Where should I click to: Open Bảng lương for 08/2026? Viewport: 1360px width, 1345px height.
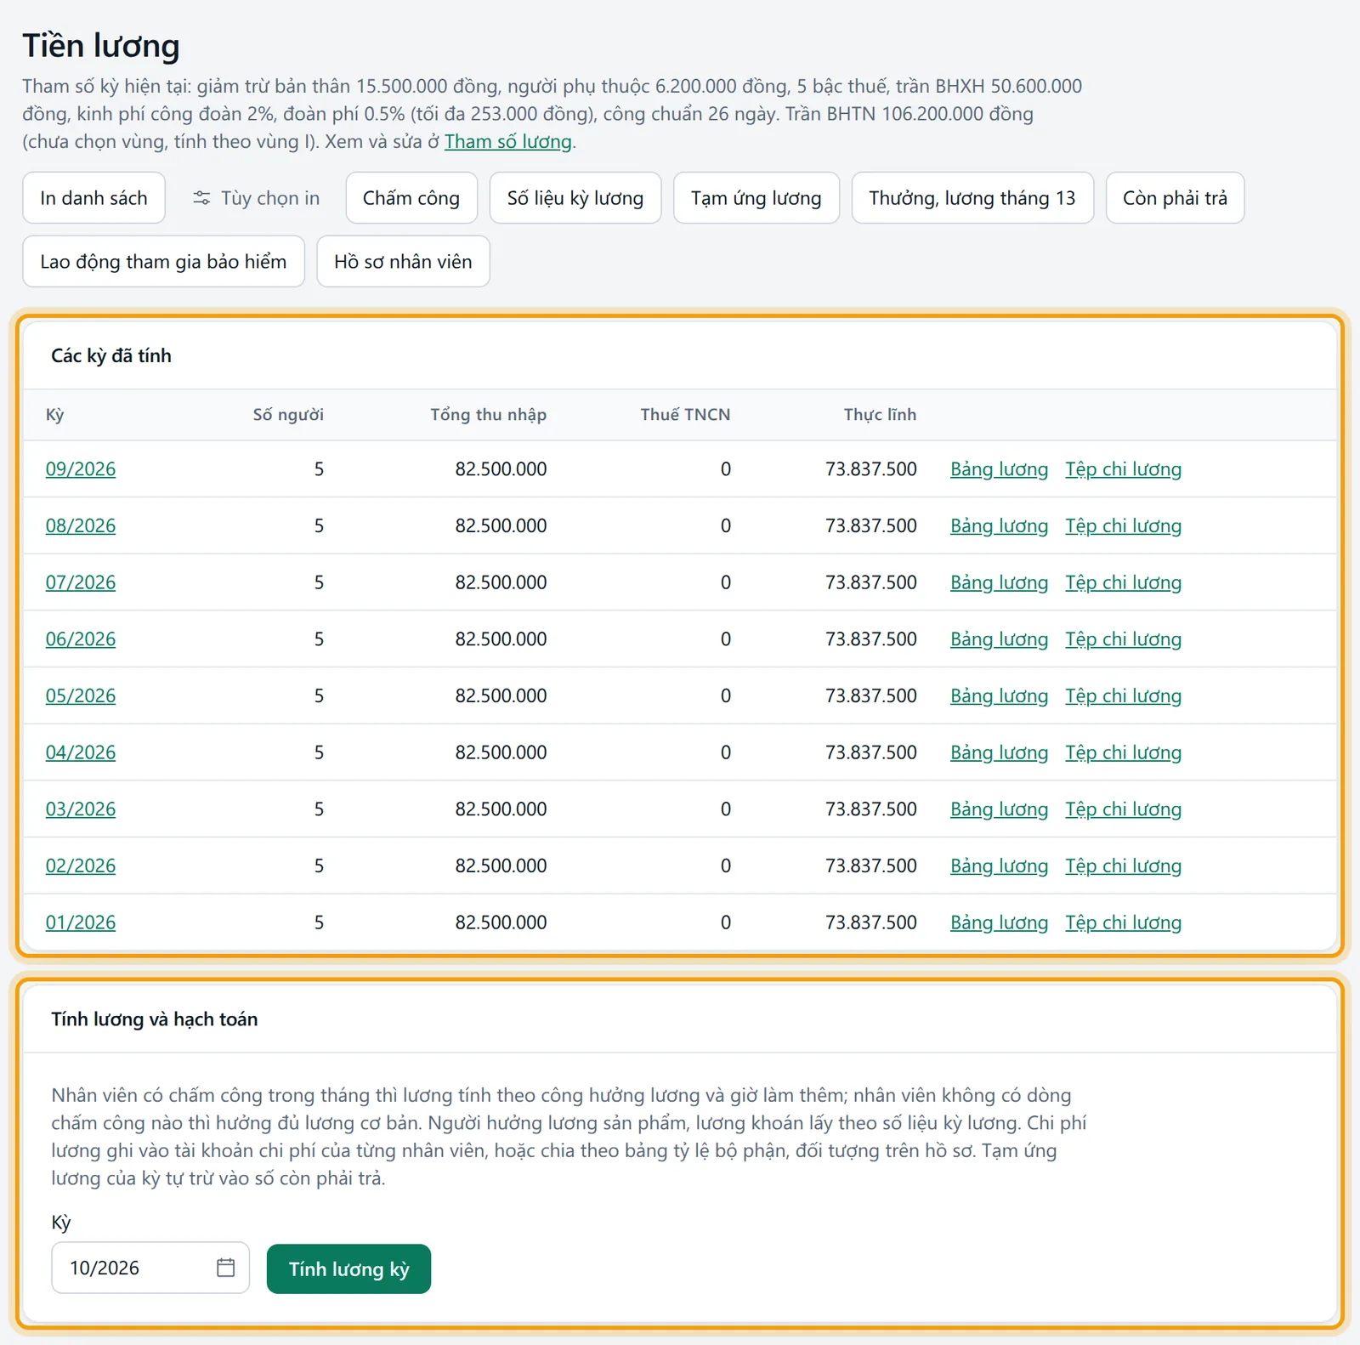click(999, 525)
